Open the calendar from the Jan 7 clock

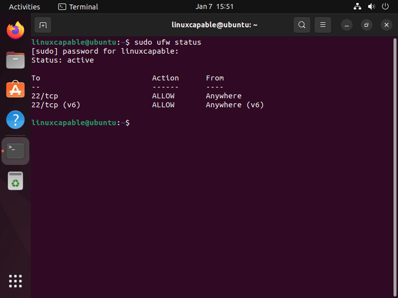pyautogui.click(x=214, y=6)
